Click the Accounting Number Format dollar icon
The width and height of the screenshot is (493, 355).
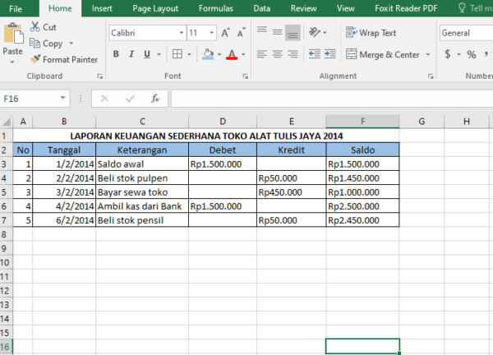point(448,54)
